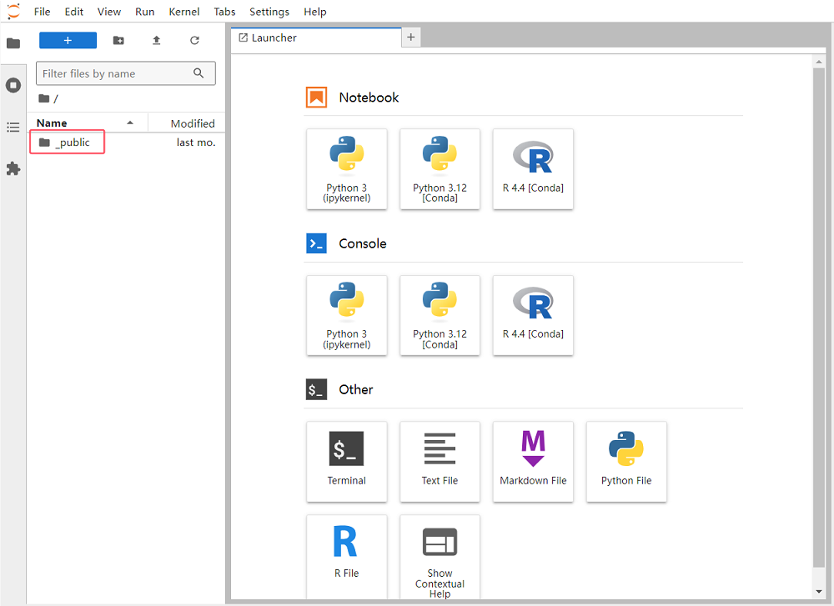The height and width of the screenshot is (606, 834).
Task: Open the Help menu
Action: pyautogui.click(x=315, y=12)
